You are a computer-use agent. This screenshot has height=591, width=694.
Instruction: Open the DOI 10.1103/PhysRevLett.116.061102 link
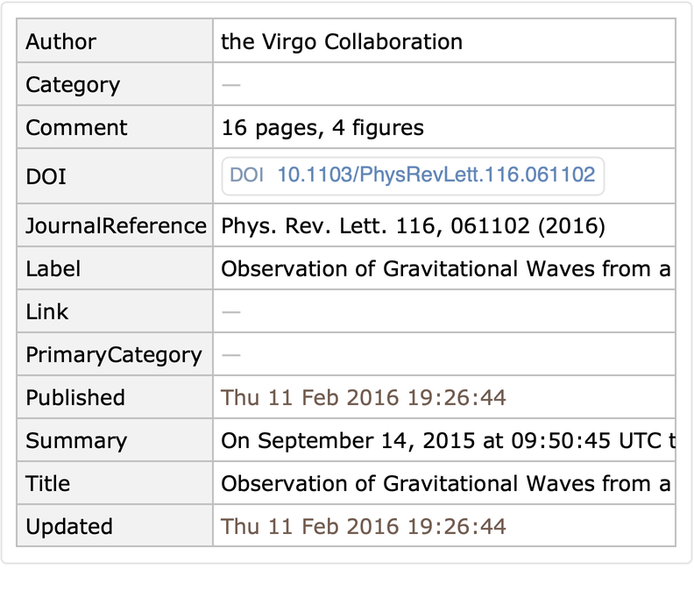tap(436, 174)
